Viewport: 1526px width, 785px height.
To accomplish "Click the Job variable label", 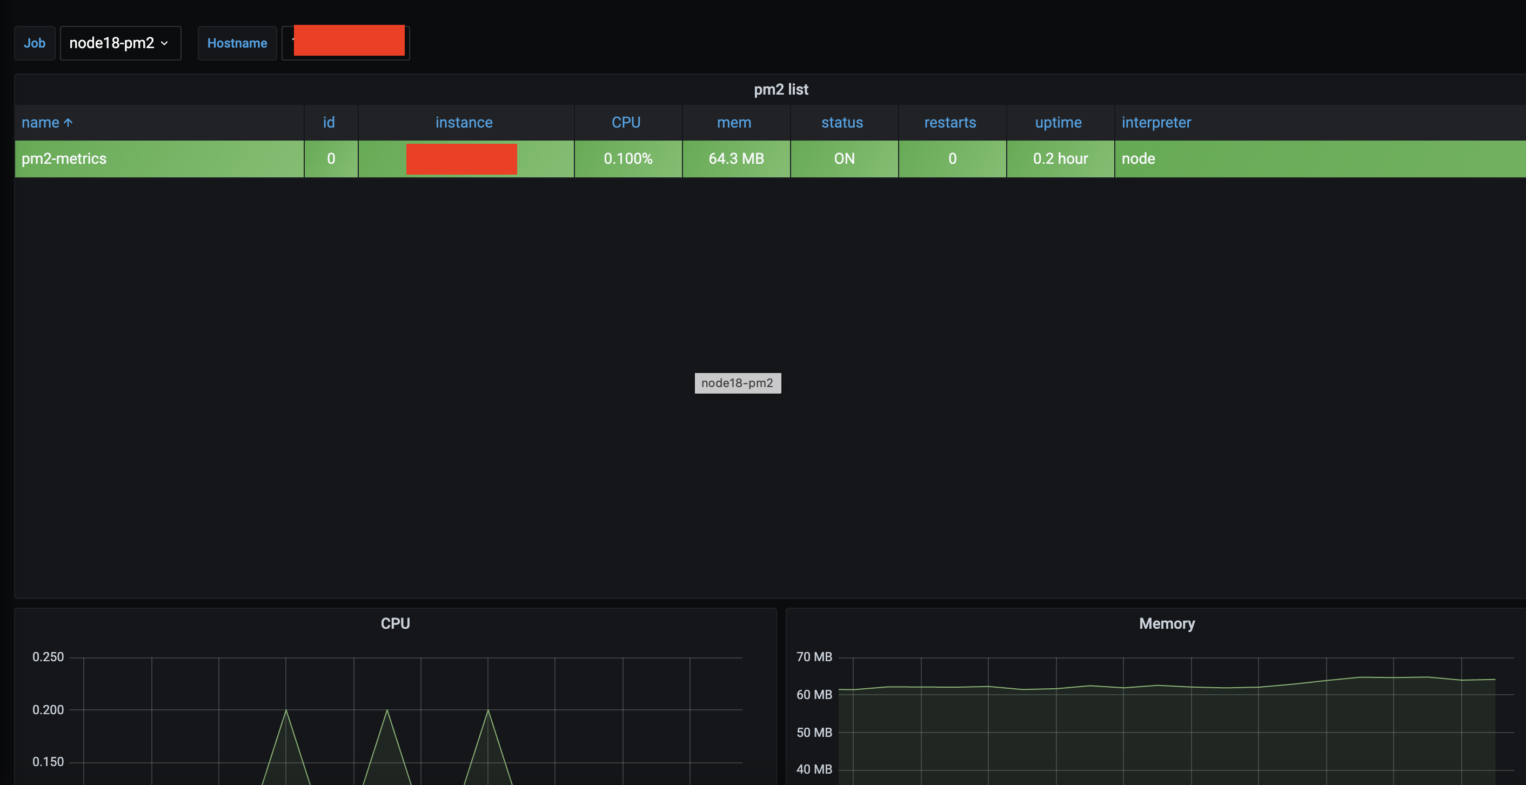I will tap(35, 43).
